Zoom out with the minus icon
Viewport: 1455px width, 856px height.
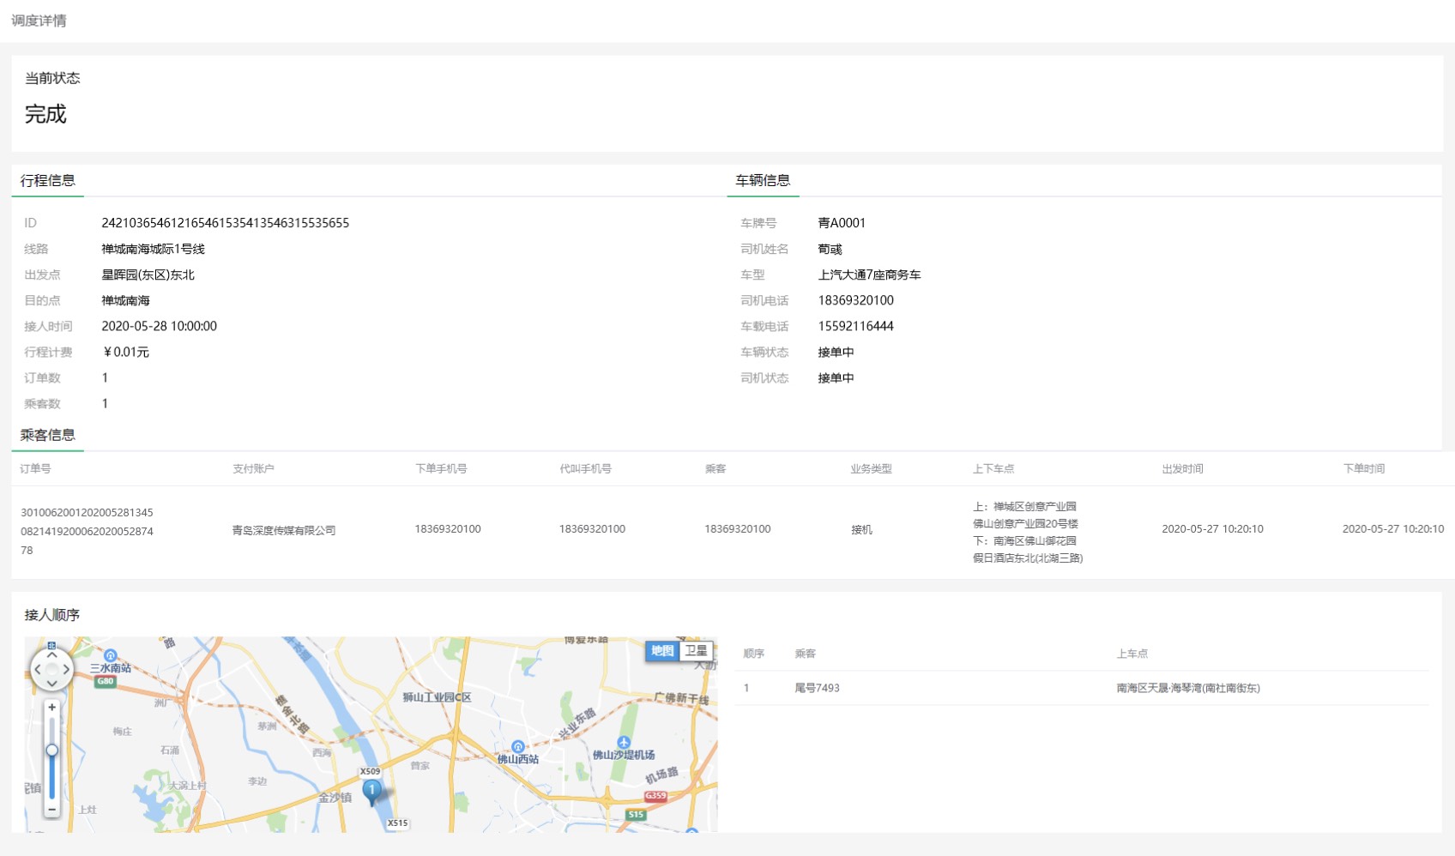[x=52, y=810]
